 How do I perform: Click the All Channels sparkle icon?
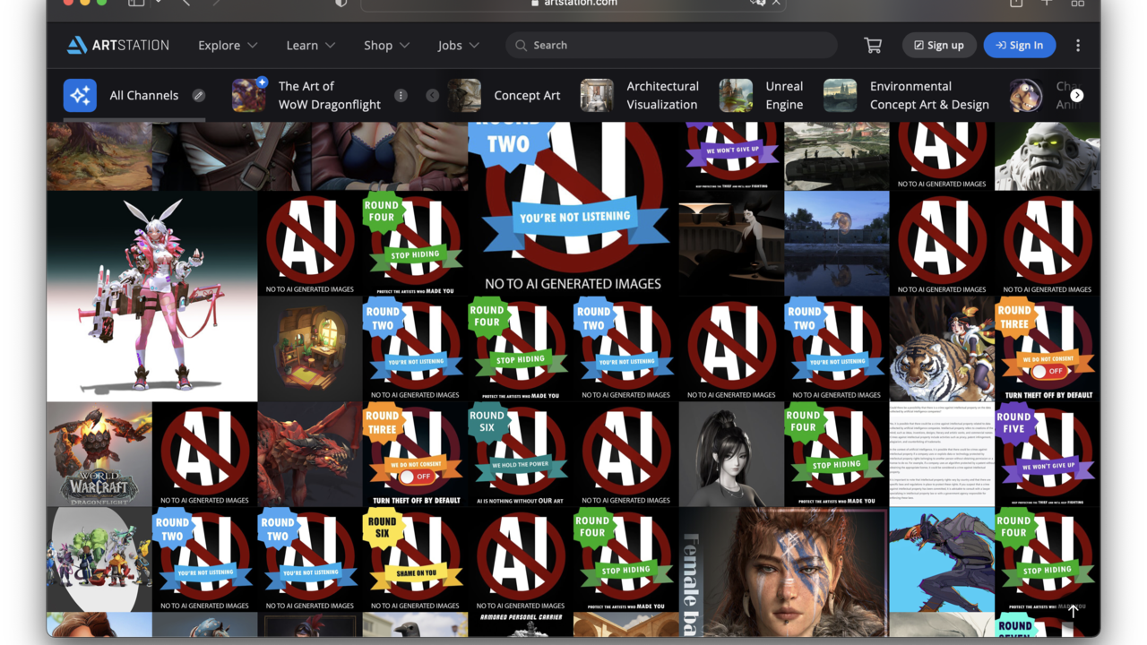coord(80,96)
